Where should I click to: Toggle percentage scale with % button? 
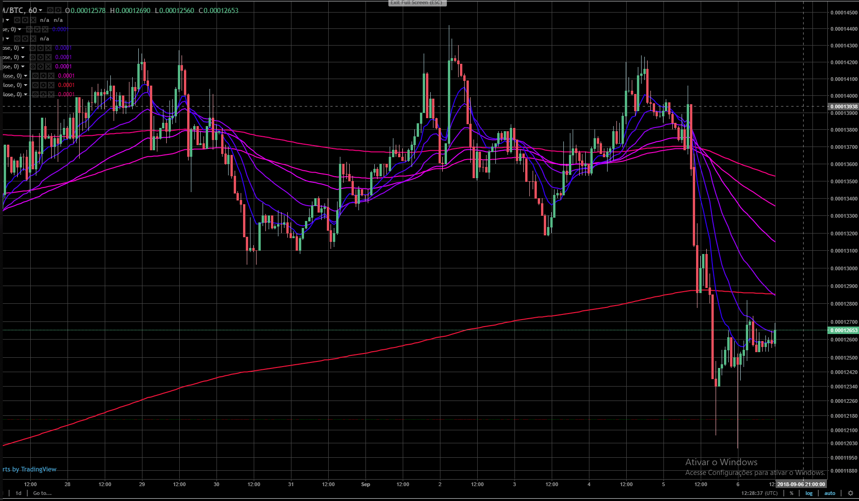(791, 493)
